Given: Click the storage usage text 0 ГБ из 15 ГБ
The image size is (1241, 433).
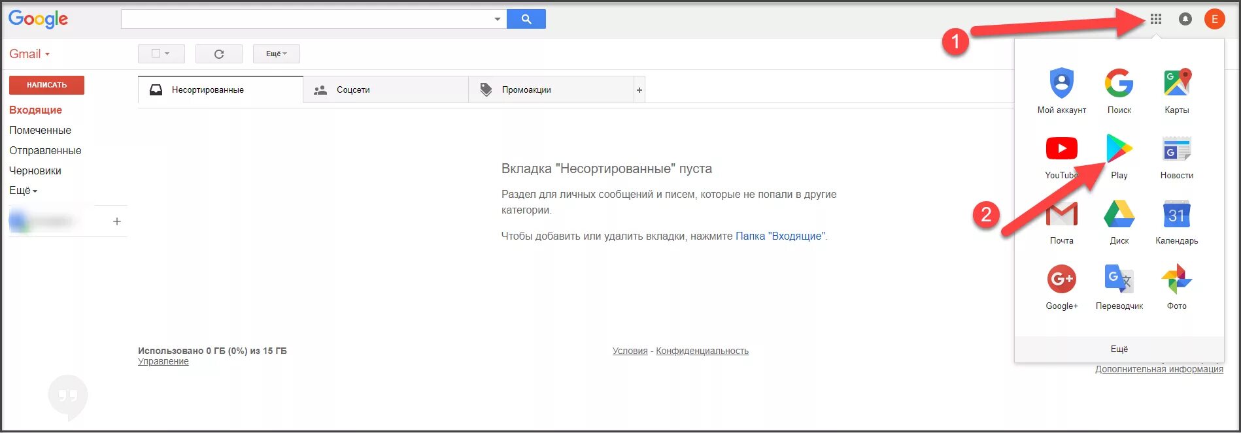Looking at the screenshot, I should [x=212, y=351].
